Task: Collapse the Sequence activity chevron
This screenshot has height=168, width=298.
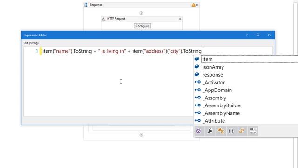Action: tap(197, 5)
